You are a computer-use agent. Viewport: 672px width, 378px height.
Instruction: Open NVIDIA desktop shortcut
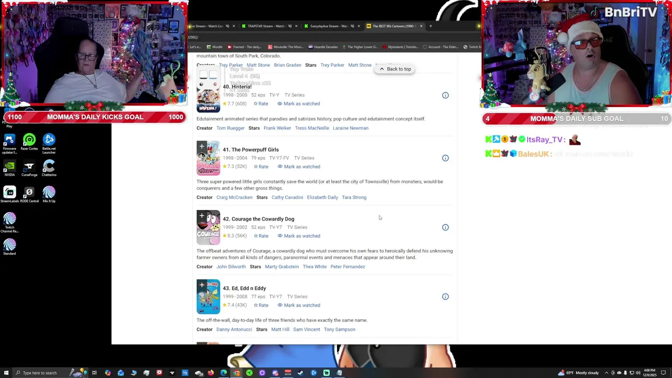click(x=9, y=169)
